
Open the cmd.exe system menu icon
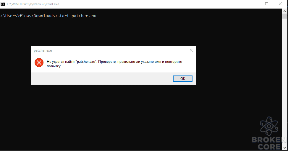tap(3, 4)
